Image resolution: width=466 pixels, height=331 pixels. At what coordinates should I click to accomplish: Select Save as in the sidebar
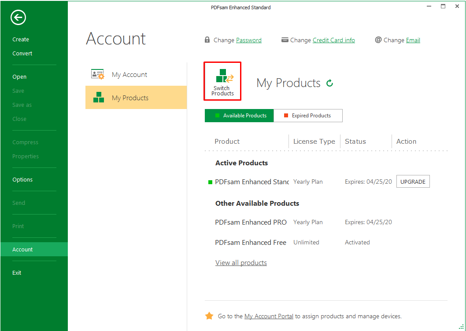pos(22,105)
